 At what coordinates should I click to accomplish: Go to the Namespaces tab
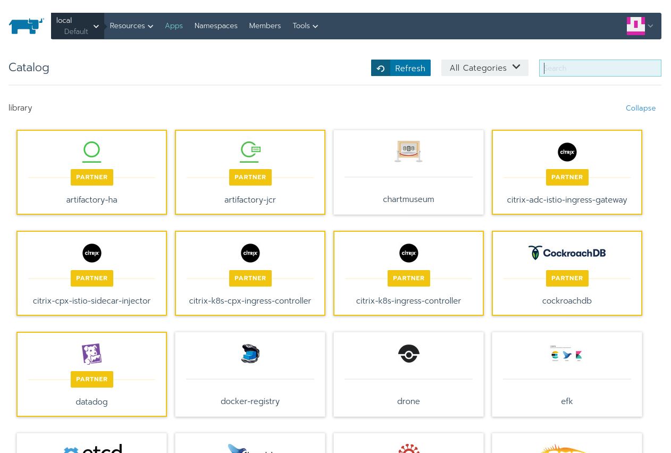(x=216, y=26)
